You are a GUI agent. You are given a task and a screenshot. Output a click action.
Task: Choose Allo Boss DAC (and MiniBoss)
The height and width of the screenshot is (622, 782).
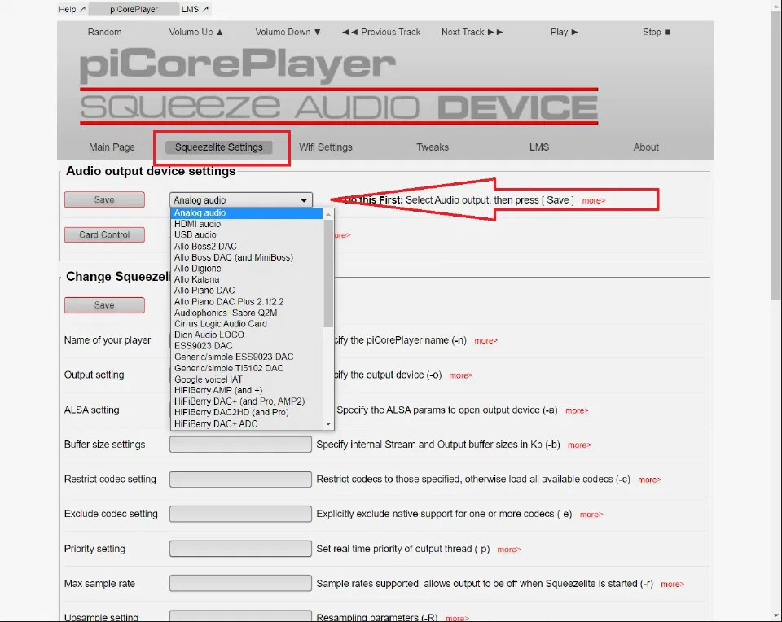tap(246, 257)
